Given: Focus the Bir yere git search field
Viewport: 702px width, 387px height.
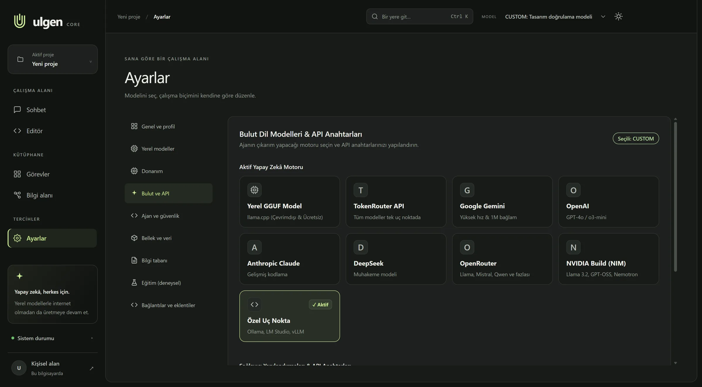Looking at the screenshot, I should pos(419,16).
